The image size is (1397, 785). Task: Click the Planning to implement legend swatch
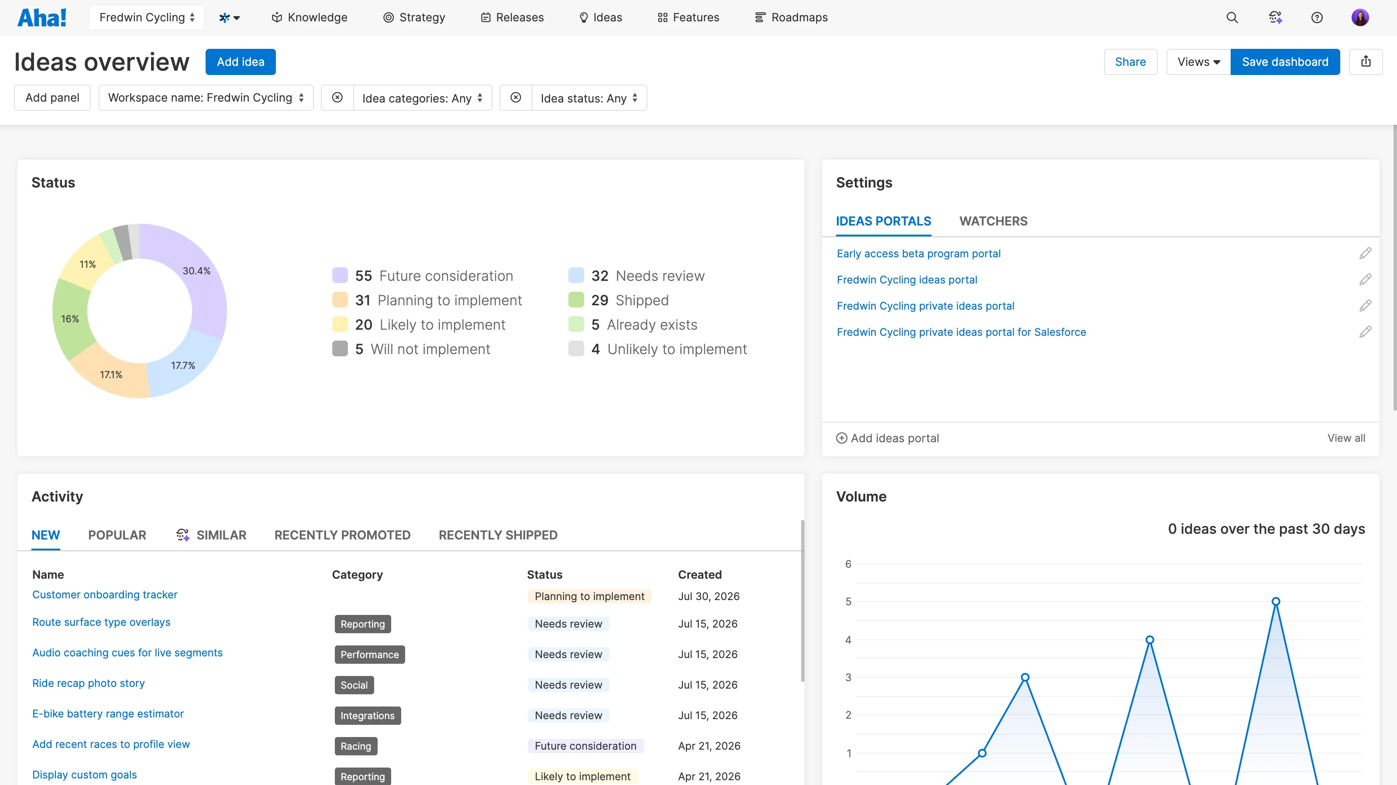point(340,300)
